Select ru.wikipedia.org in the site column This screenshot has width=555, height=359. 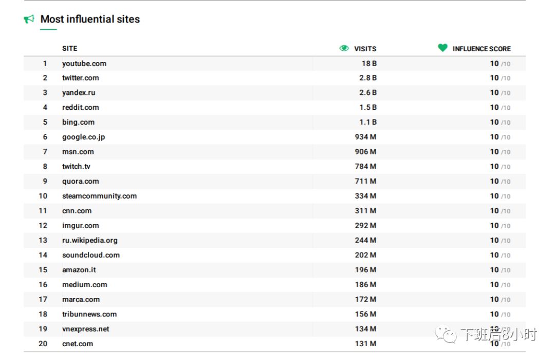coord(90,241)
